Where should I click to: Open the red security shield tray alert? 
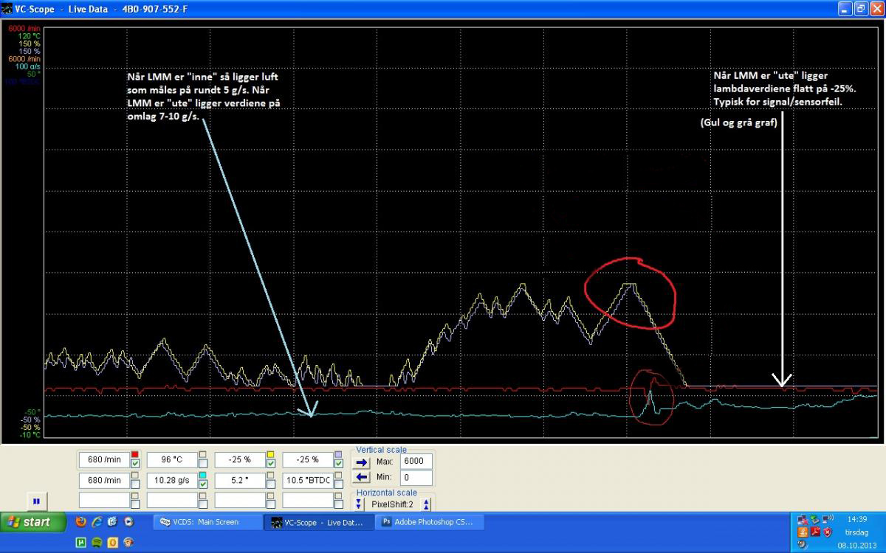coord(828,532)
